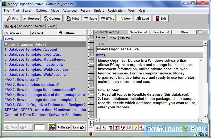Click the red arrow import document icon
The image size is (211, 138).
pyautogui.click(x=142, y=128)
